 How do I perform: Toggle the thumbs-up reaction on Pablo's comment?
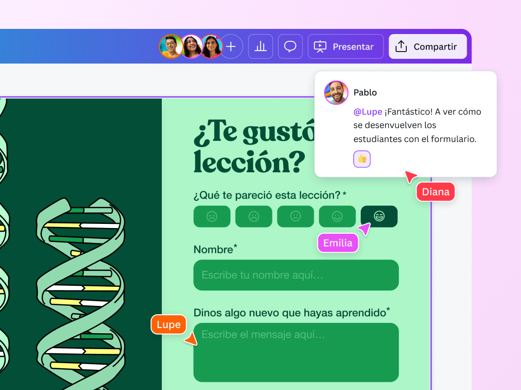pos(362,159)
